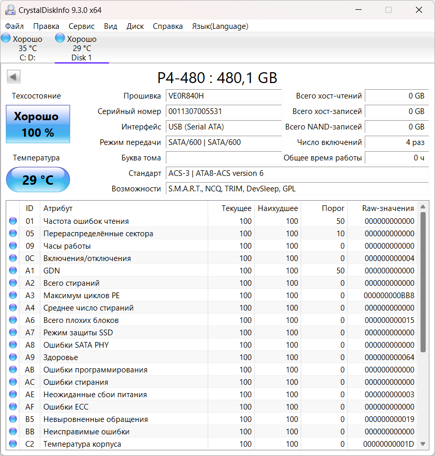Click status orb of attribute A7 row
This screenshot has width=435, height=456.
click(13, 332)
